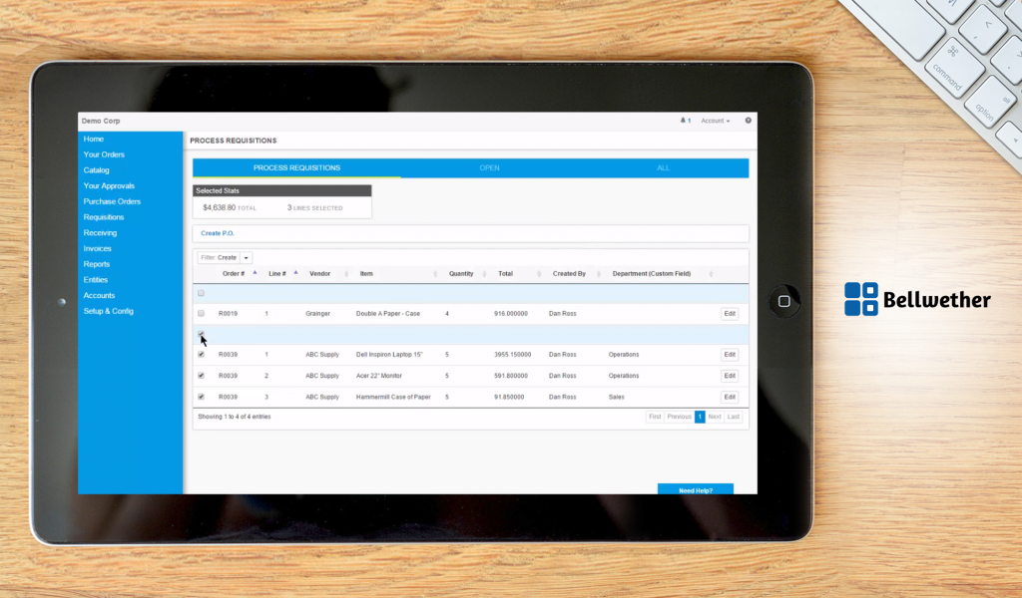1022x598 pixels.
Task: Click the help question mark icon
Action: 748,121
